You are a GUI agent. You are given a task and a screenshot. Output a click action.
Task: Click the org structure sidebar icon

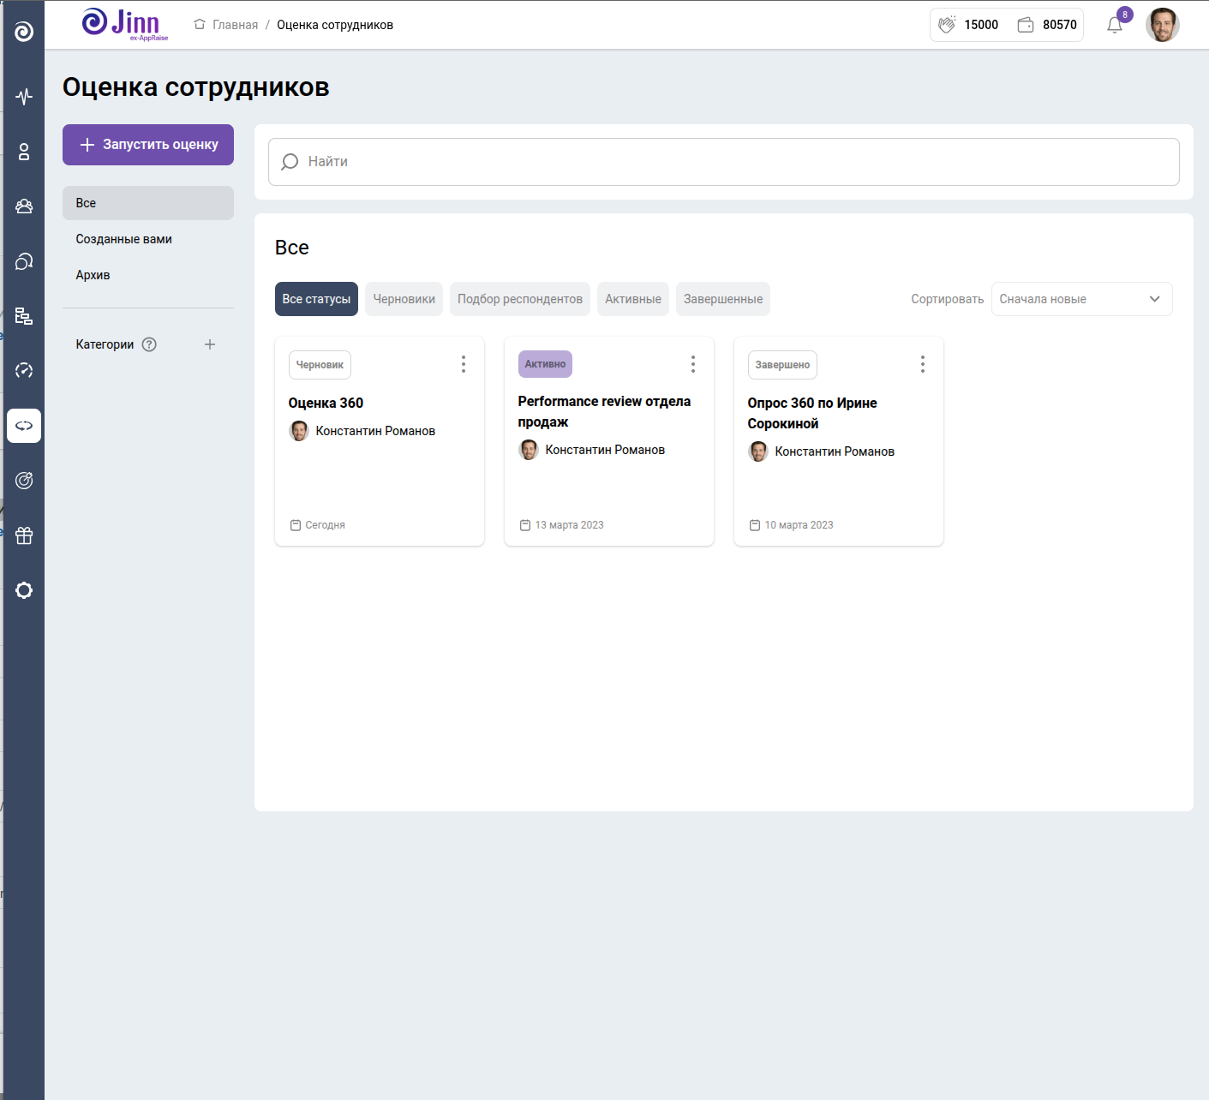click(24, 316)
